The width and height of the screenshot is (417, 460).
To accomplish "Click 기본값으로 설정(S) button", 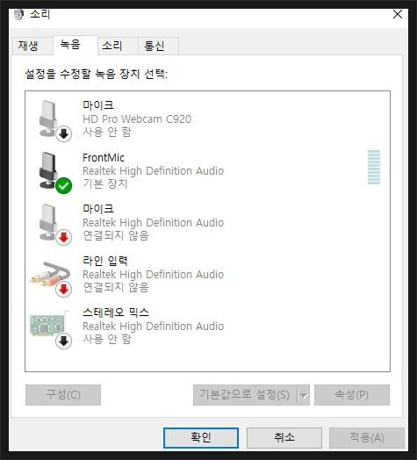I will pos(245,395).
